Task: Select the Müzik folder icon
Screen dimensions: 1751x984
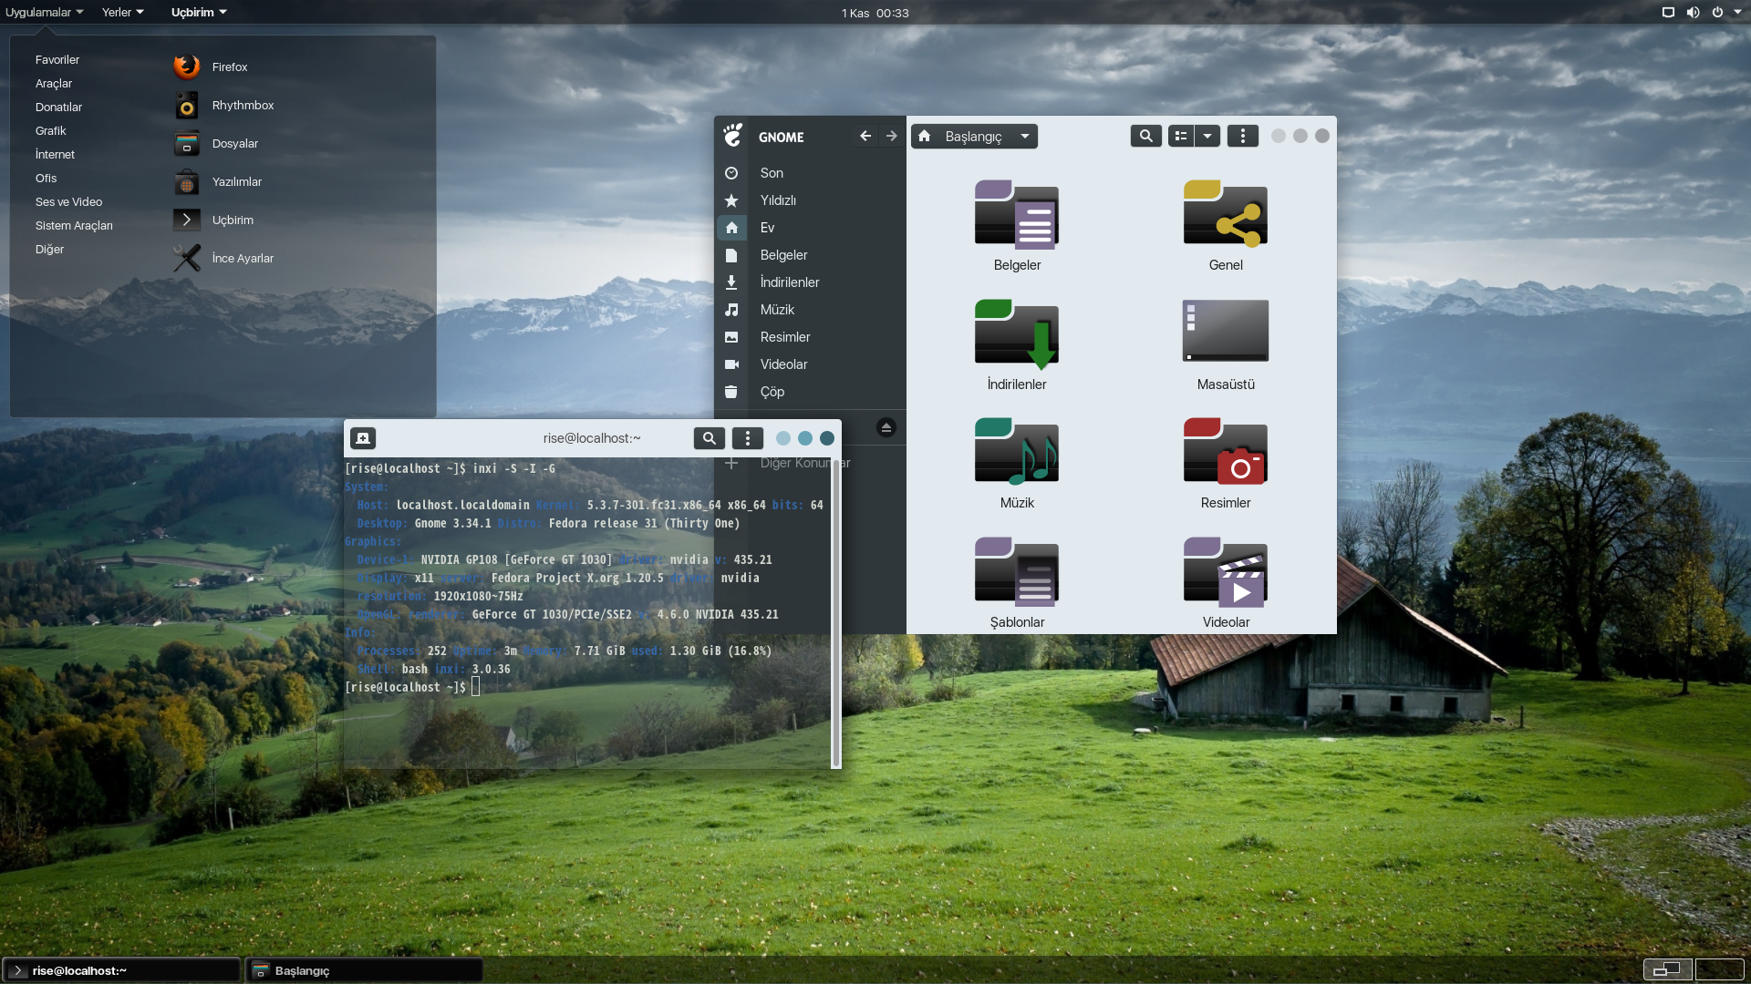Action: click(1017, 453)
